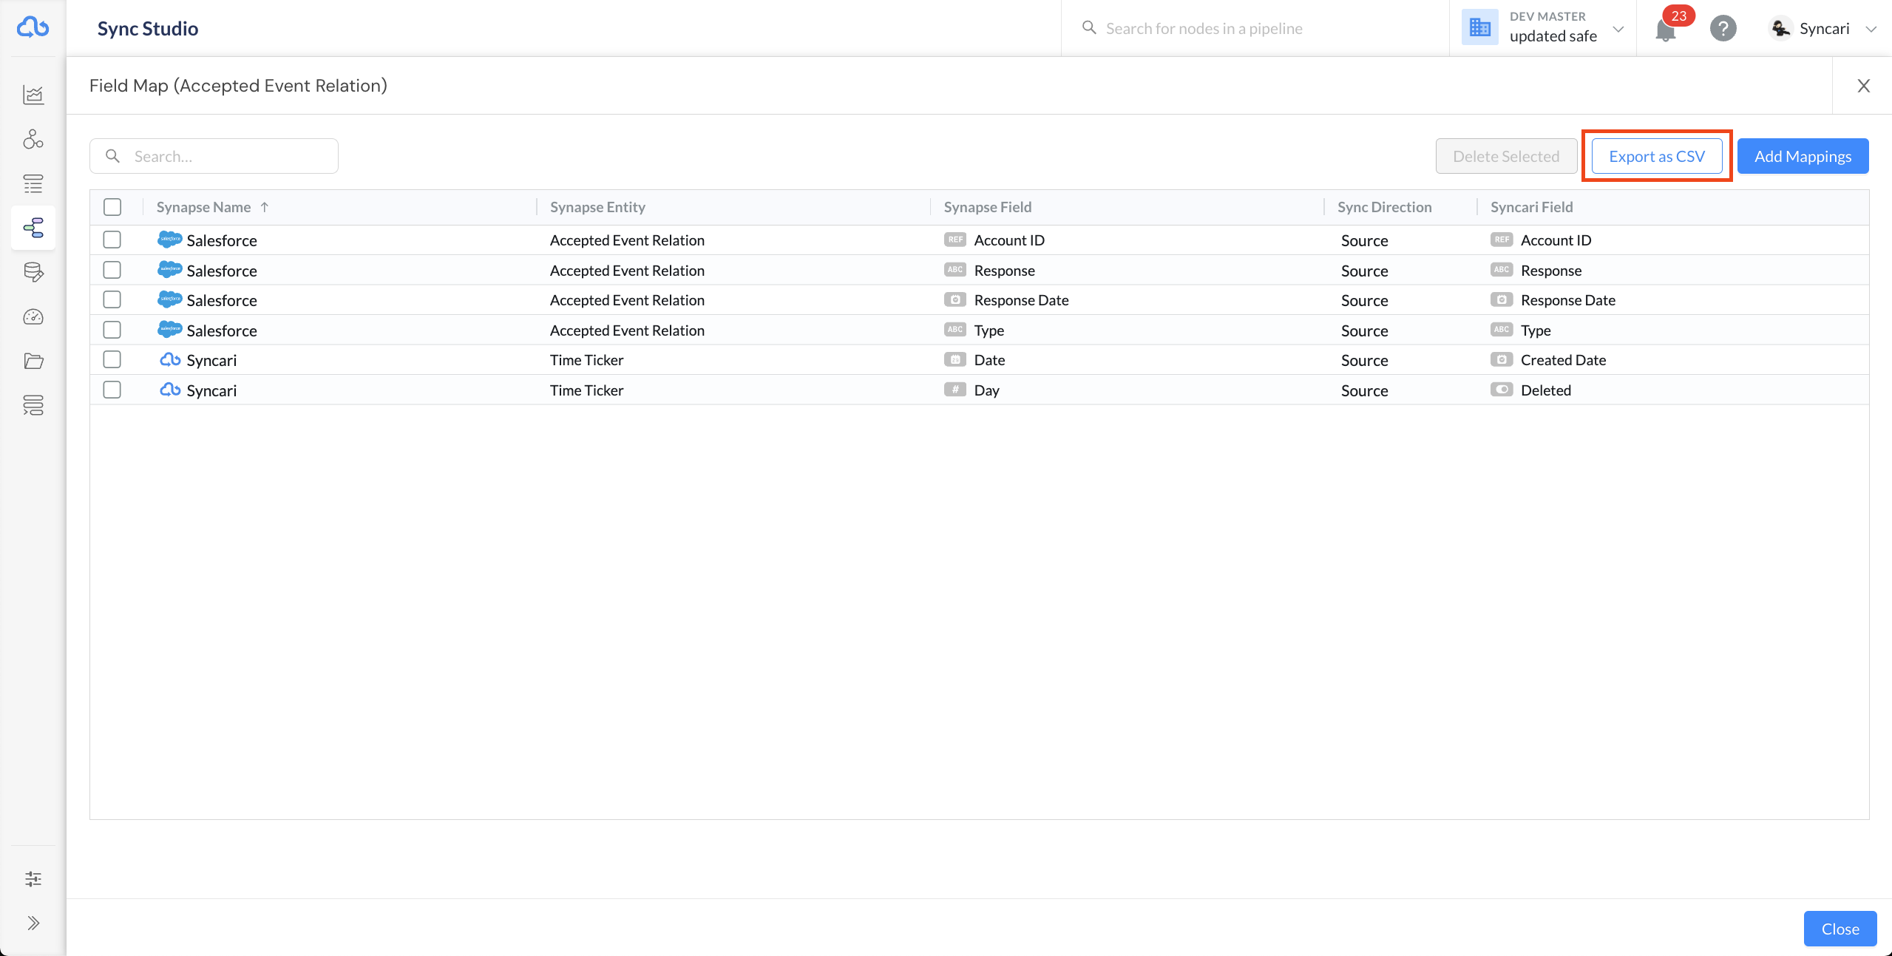The height and width of the screenshot is (956, 1892).
Task: Click REF type icon beside synapse Account ID
Action: (955, 240)
